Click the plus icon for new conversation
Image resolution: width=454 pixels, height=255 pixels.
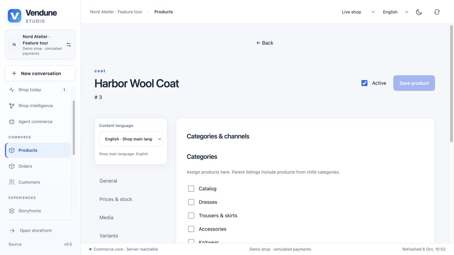click(x=14, y=73)
